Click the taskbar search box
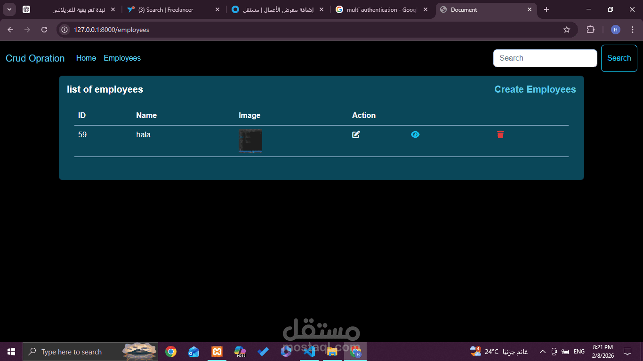Viewport: 643px width, 361px height. (x=90, y=352)
